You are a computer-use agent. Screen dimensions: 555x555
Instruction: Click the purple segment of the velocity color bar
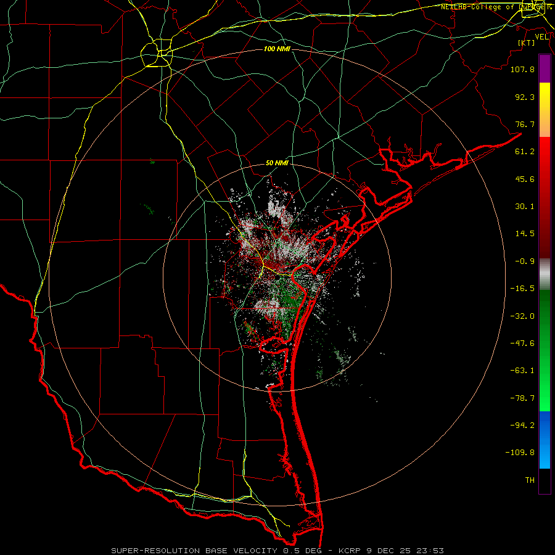coord(545,68)
